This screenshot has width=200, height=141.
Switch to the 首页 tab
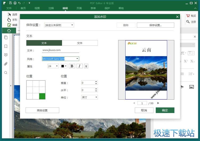click(23, 8)
